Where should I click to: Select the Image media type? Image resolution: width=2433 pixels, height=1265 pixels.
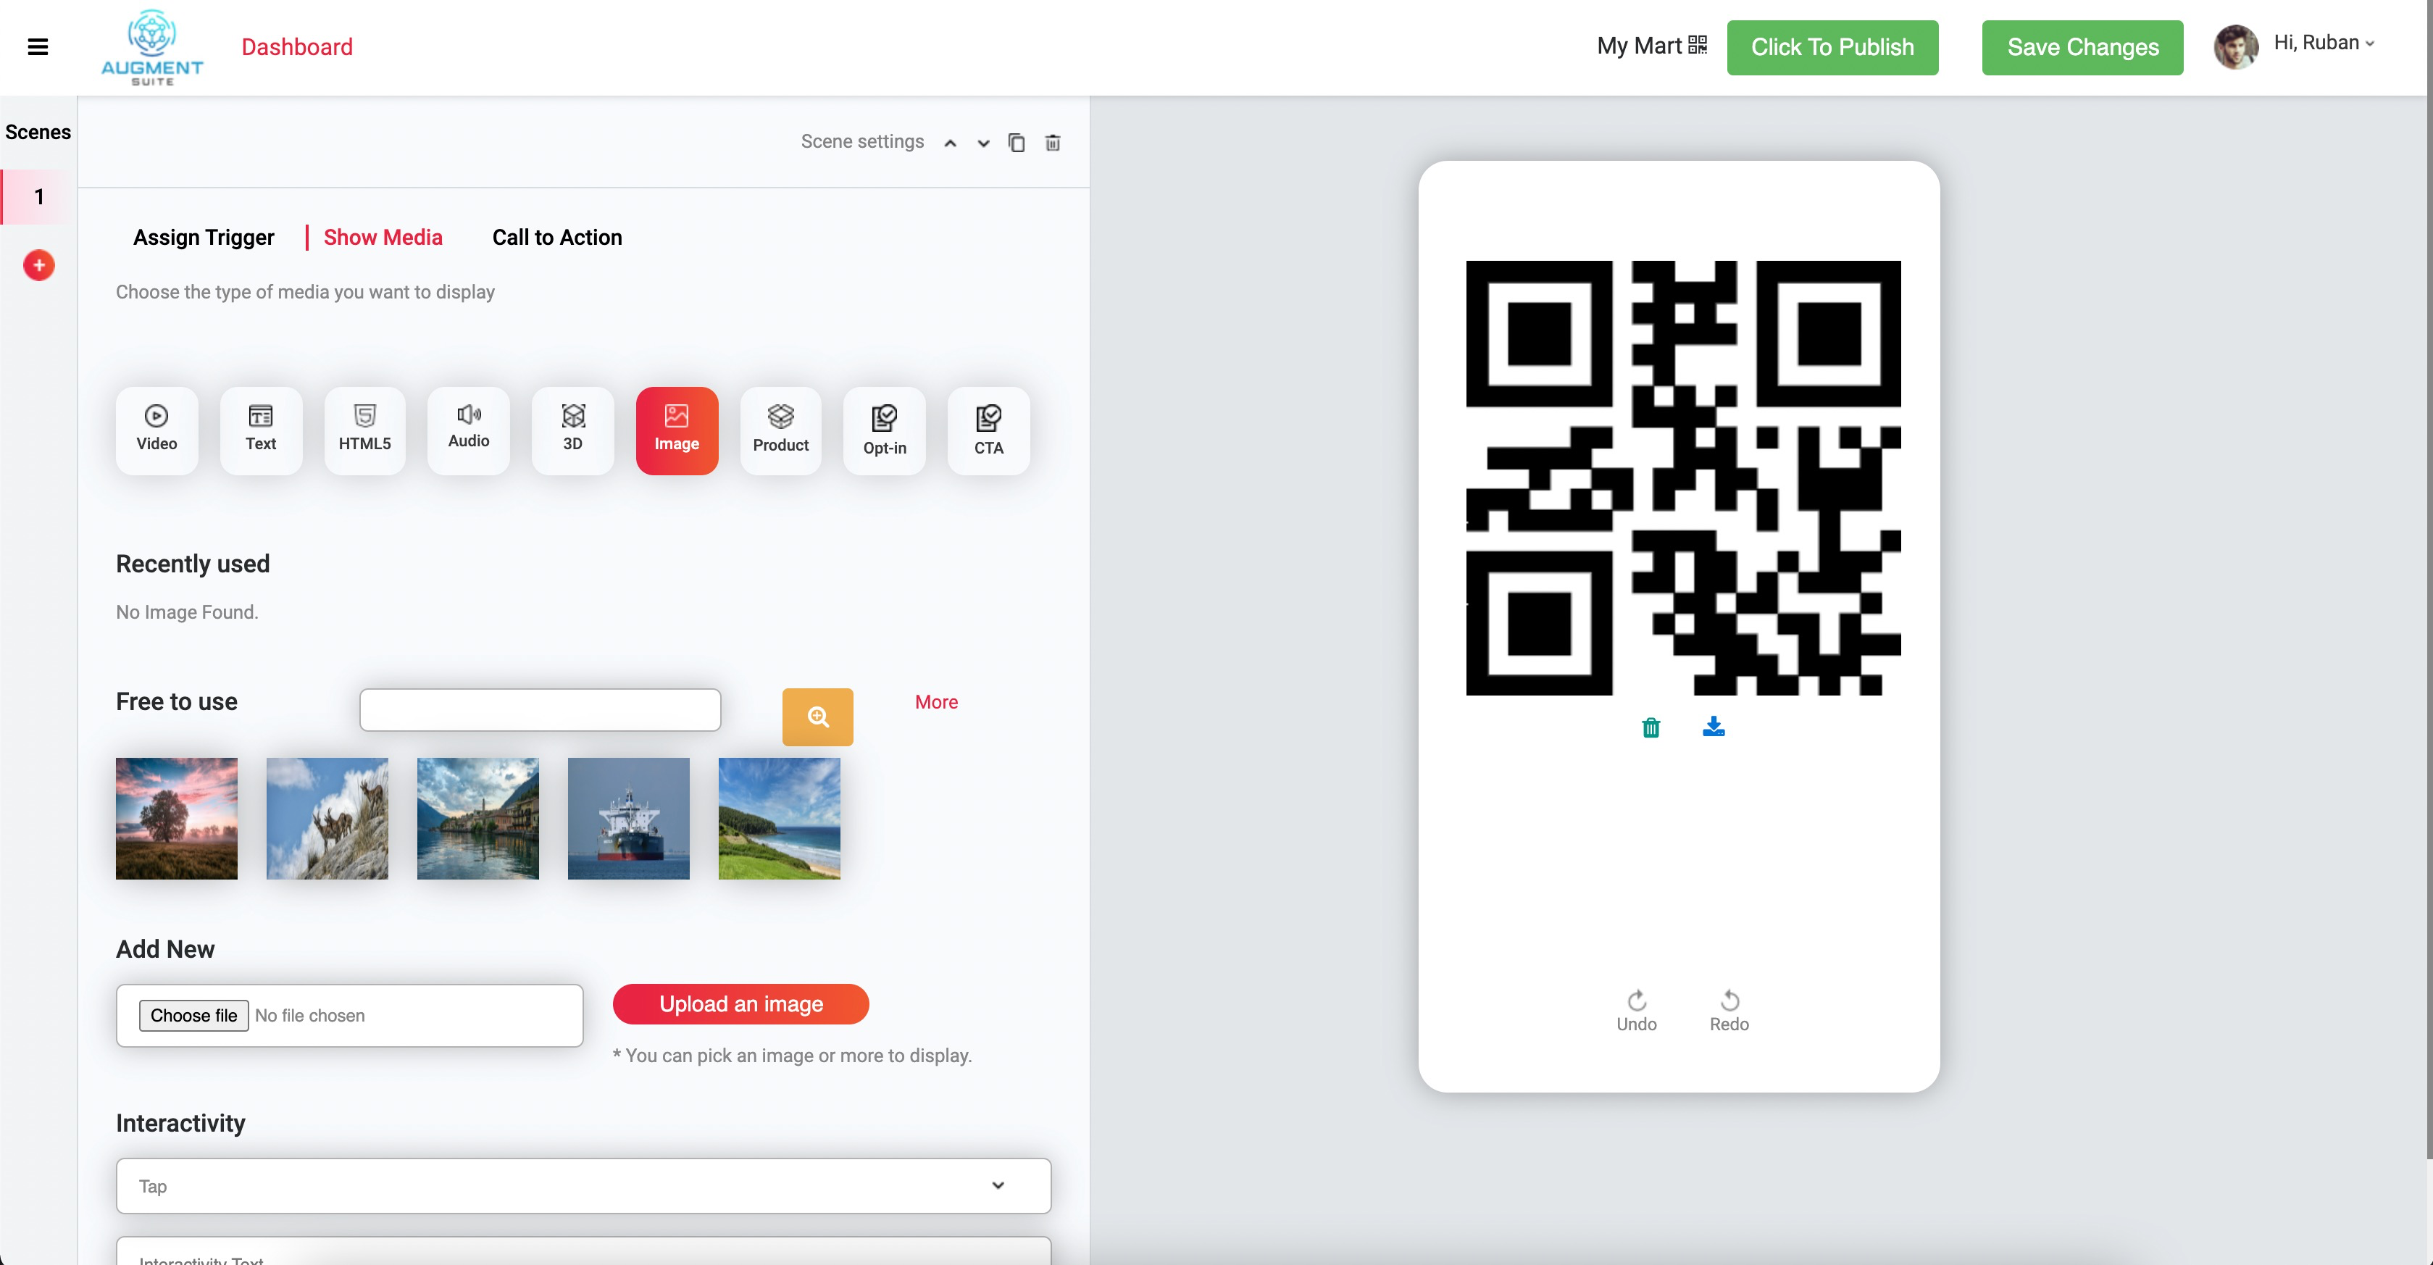(676, 430)
